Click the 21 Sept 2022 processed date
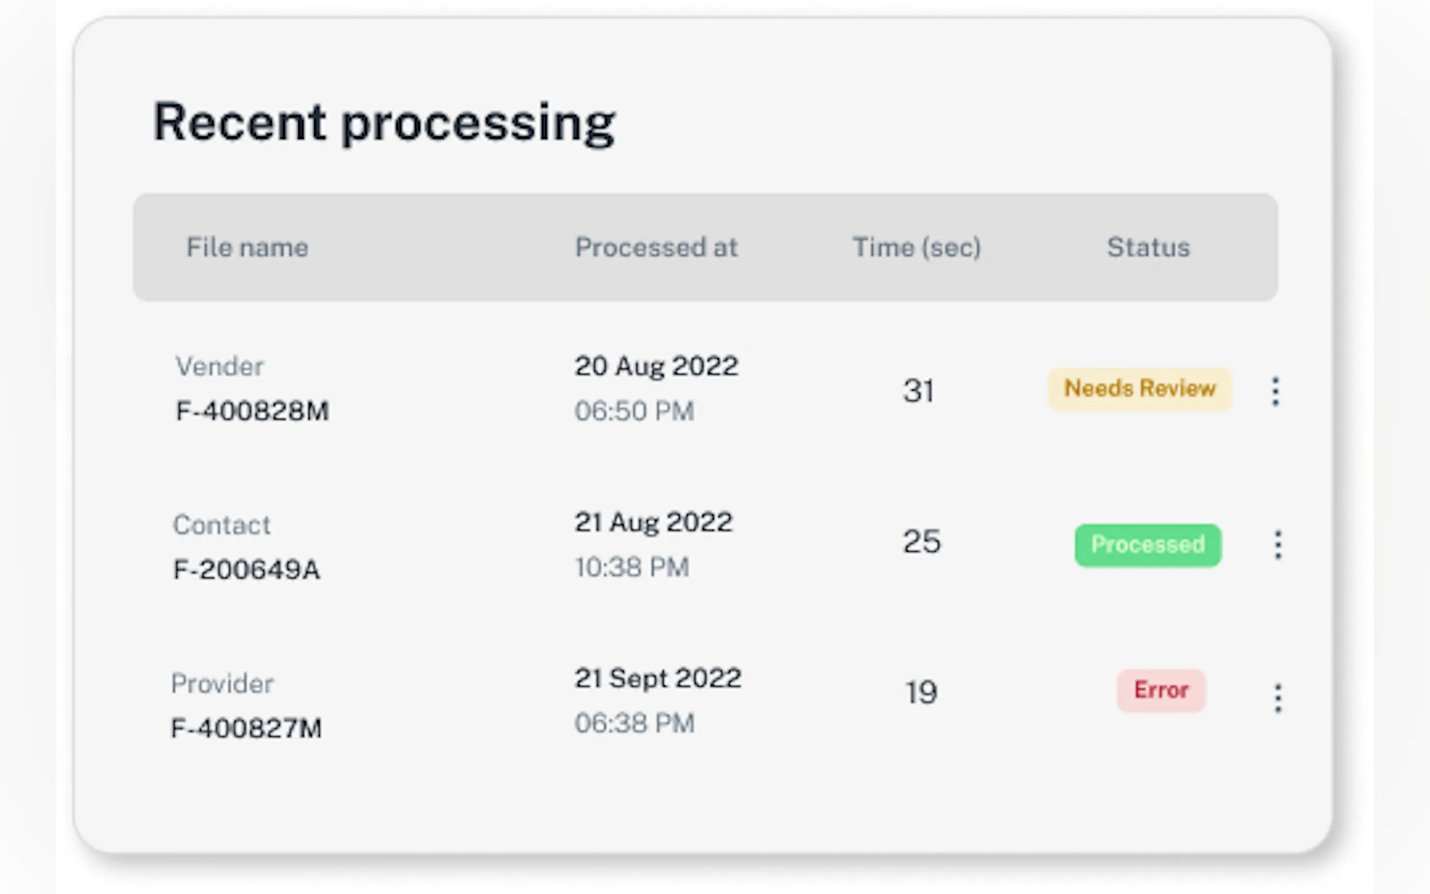The width and height of the screenshot is (1430, 894). point(658,678)
